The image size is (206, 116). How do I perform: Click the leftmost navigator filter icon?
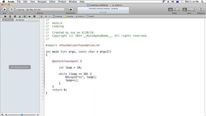(x=2, y=115)
